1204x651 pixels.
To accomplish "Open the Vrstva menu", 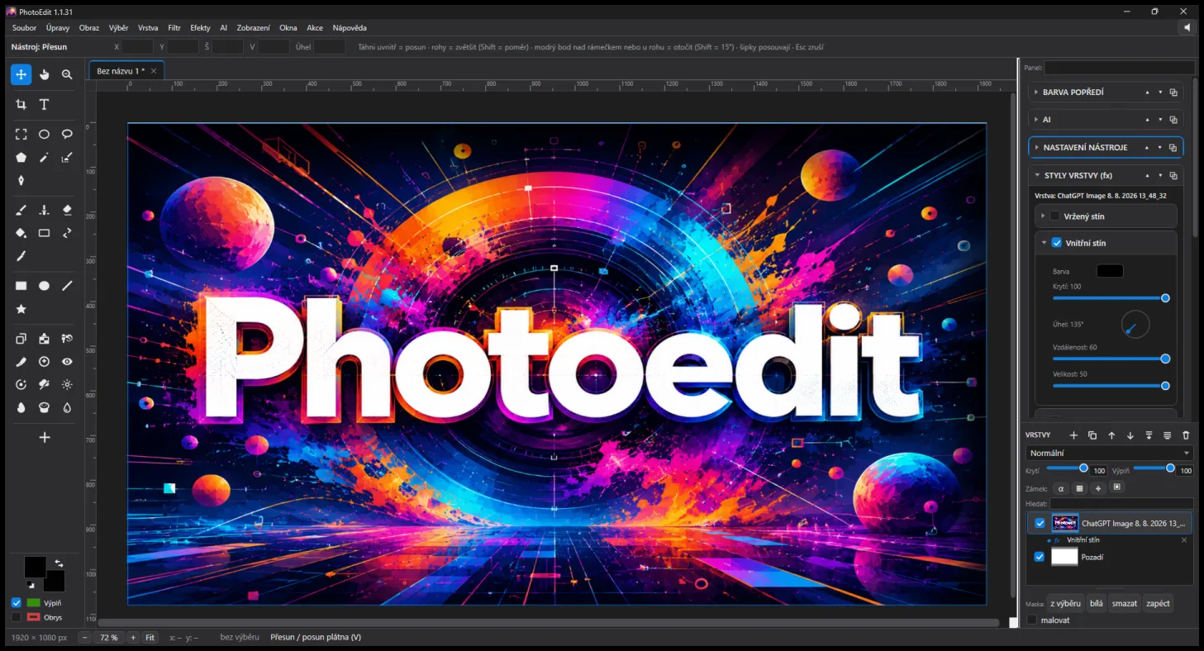I will 149,28.
